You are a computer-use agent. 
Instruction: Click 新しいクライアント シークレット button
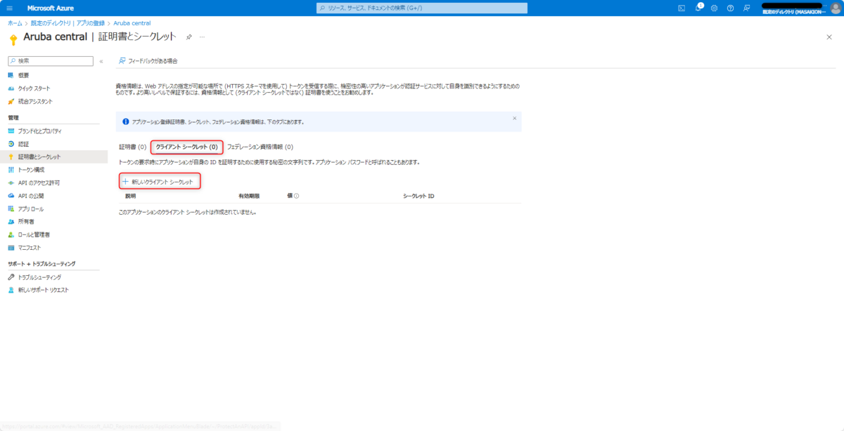pos(160,181)
